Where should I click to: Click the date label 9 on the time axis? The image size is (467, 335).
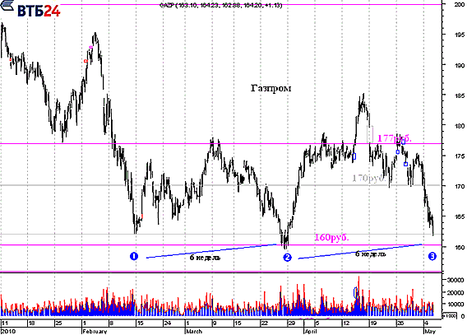pos(214,323)
